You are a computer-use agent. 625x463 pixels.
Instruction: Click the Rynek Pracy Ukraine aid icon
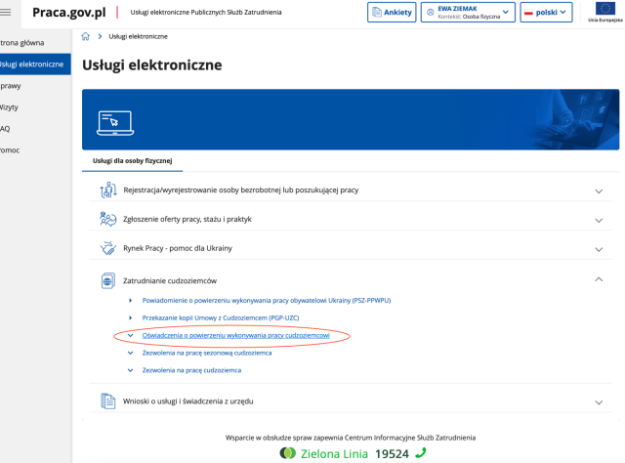[108, 248]
